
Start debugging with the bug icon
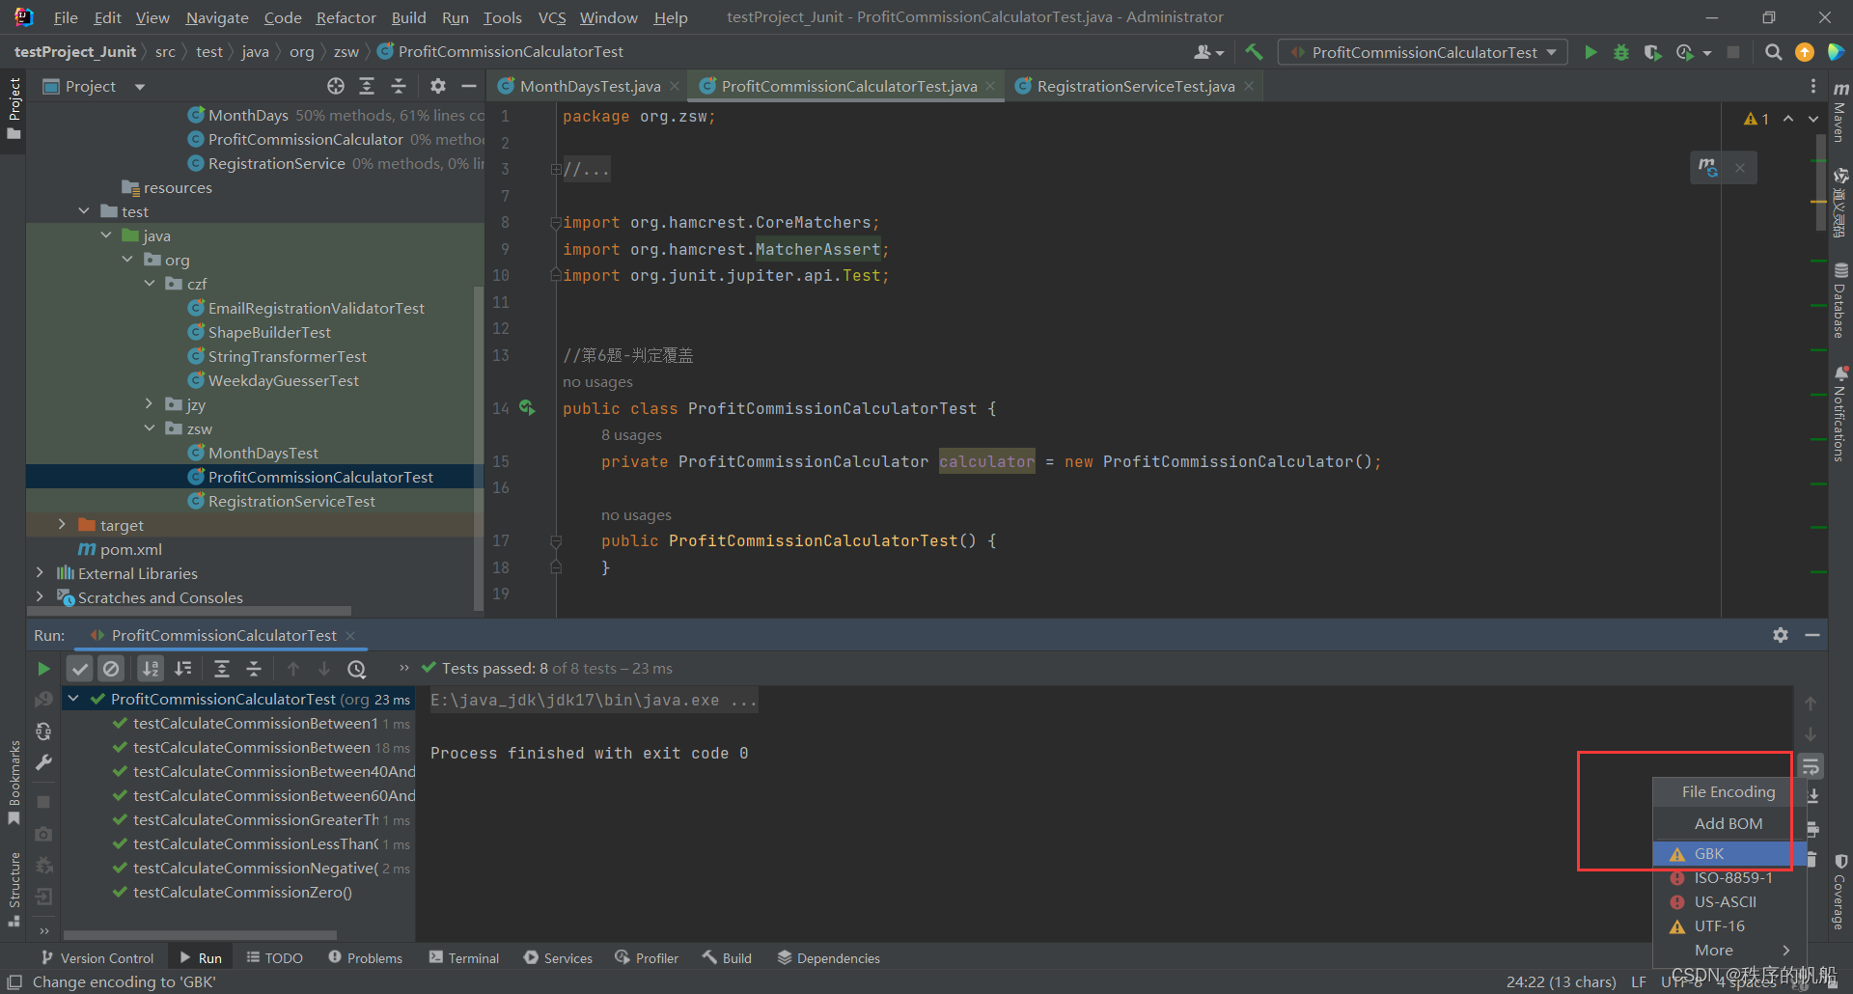[1621, 52]
